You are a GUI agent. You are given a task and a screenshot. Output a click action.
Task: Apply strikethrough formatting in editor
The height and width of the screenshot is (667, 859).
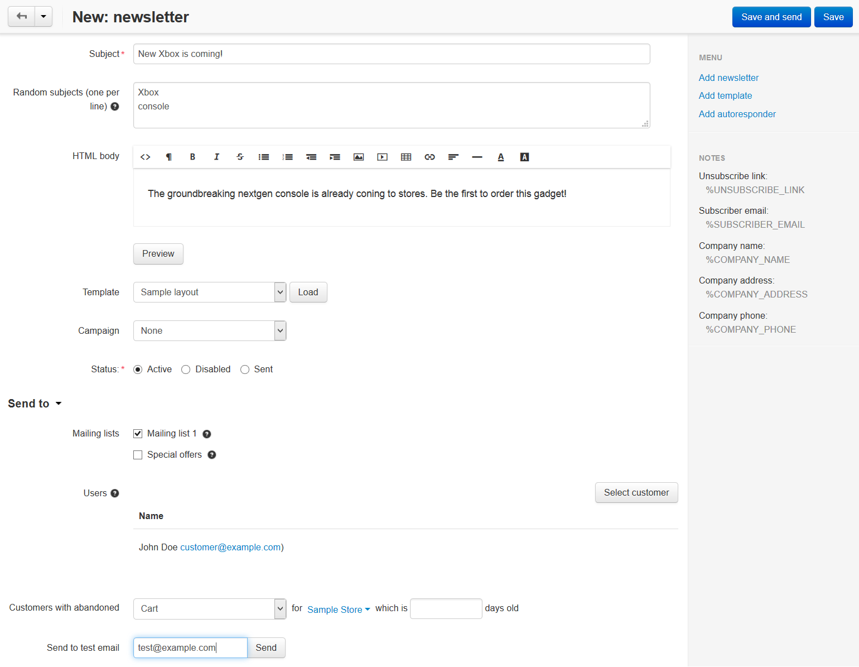tap(240, 157)
